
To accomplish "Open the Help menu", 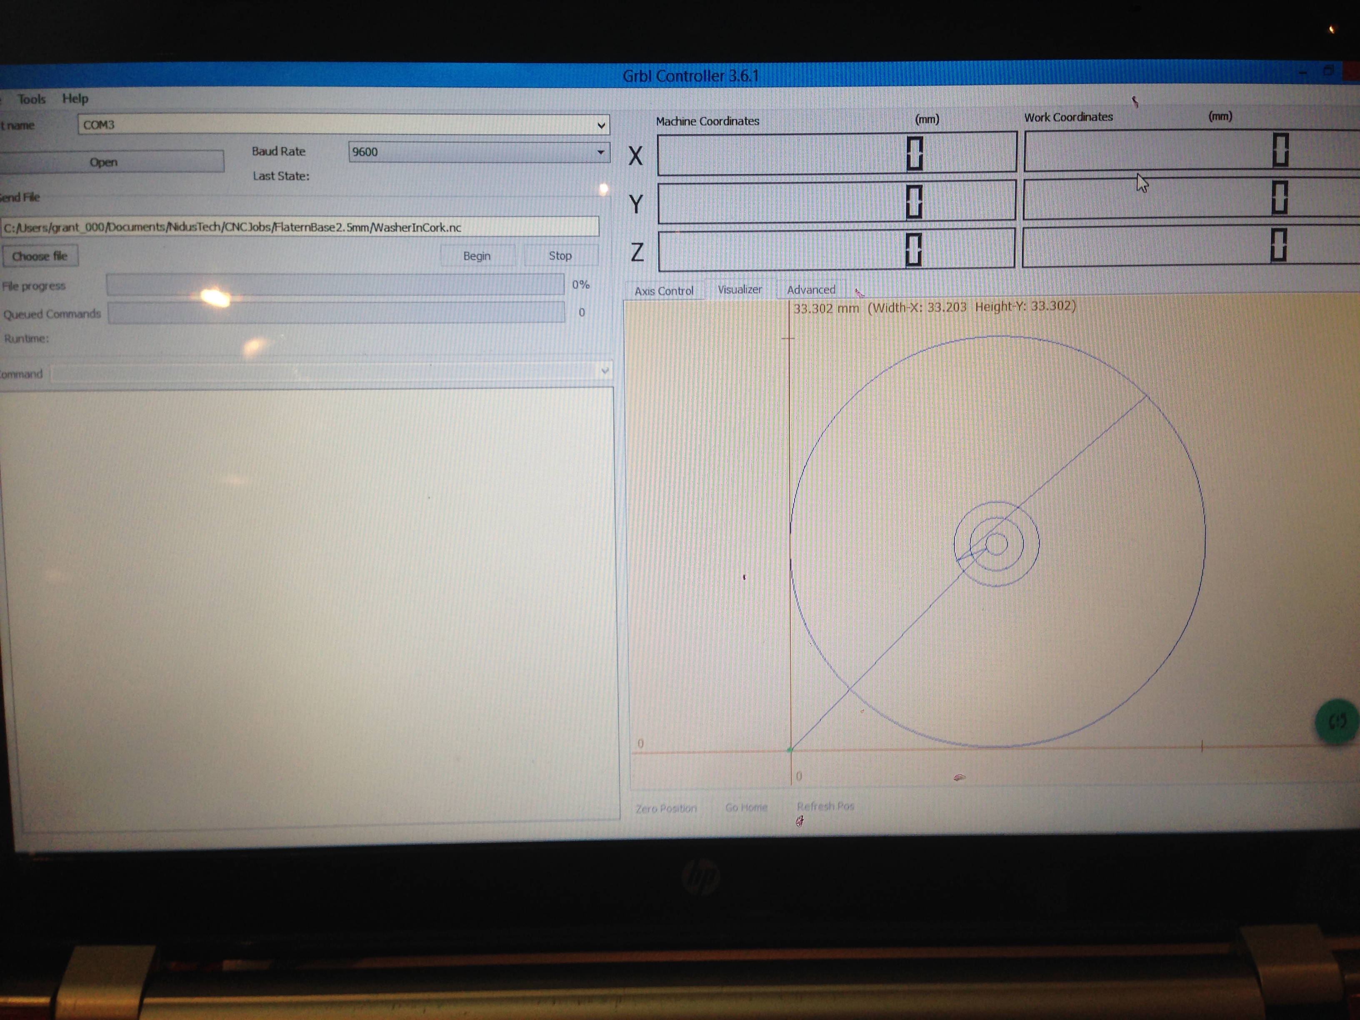I will click(75, 98).
